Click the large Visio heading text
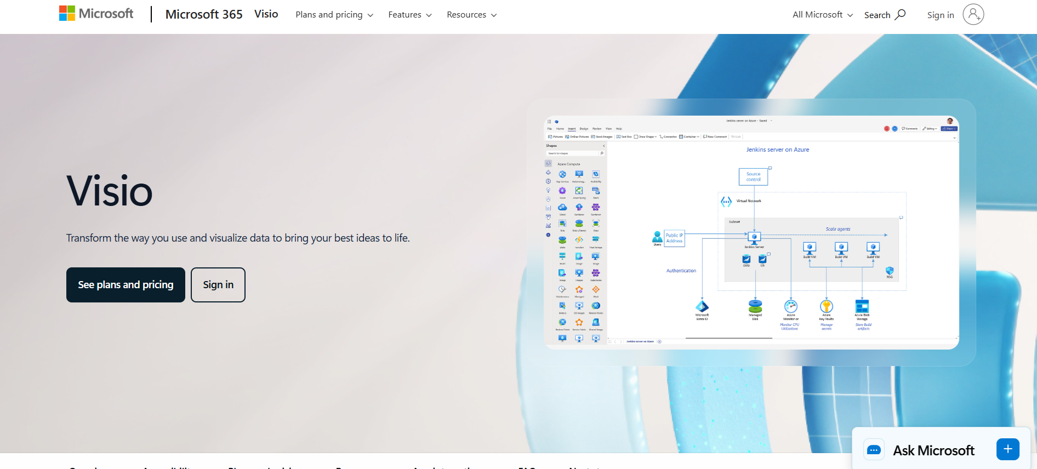 pos(110,191)
